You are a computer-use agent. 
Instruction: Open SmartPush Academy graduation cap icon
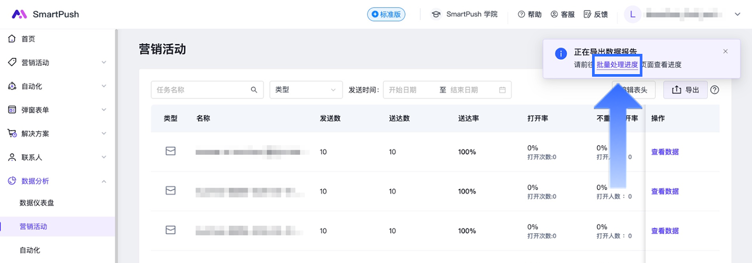(x=436, y=14)
